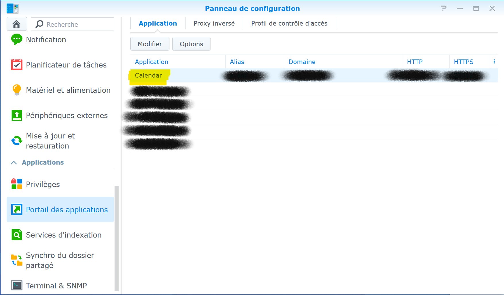Sort by the Alias column header
The image size is (504, 295).
[x=255, y=61]
